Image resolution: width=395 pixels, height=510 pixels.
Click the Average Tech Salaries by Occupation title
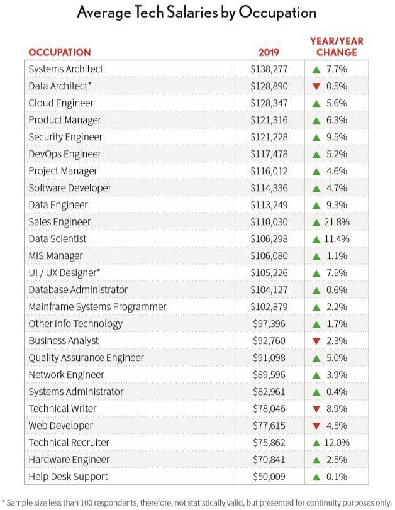coord(197,13)
